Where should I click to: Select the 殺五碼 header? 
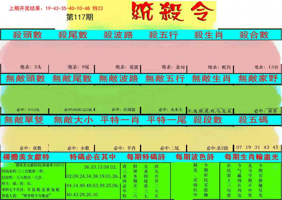tap(253, 120)
